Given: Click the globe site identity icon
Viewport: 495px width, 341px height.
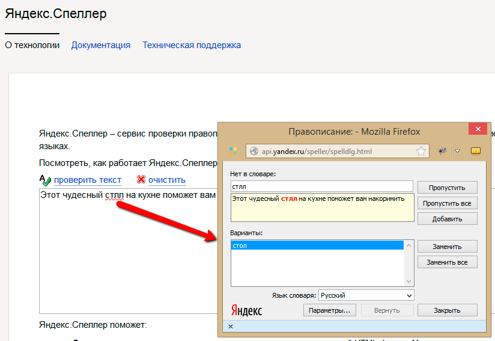Looking at the screenshot, I should 254,152.
